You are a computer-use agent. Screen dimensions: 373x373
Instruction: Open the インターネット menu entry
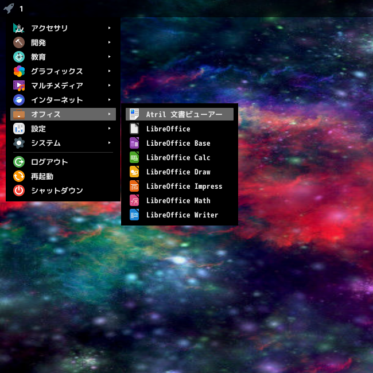[x=63, y=100]
